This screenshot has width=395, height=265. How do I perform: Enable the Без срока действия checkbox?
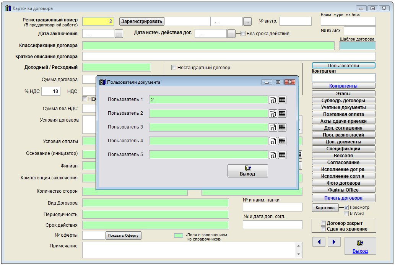click(243, 34)
